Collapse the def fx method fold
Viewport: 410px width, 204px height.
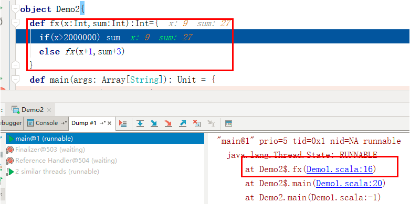tap(16, 23)
